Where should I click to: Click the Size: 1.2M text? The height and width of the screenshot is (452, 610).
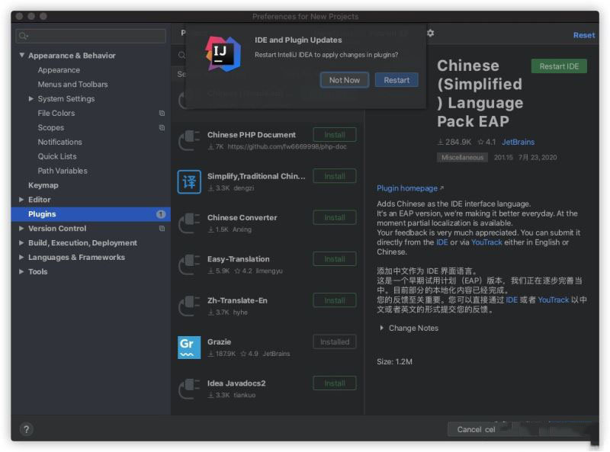click(x=394, y=361)
